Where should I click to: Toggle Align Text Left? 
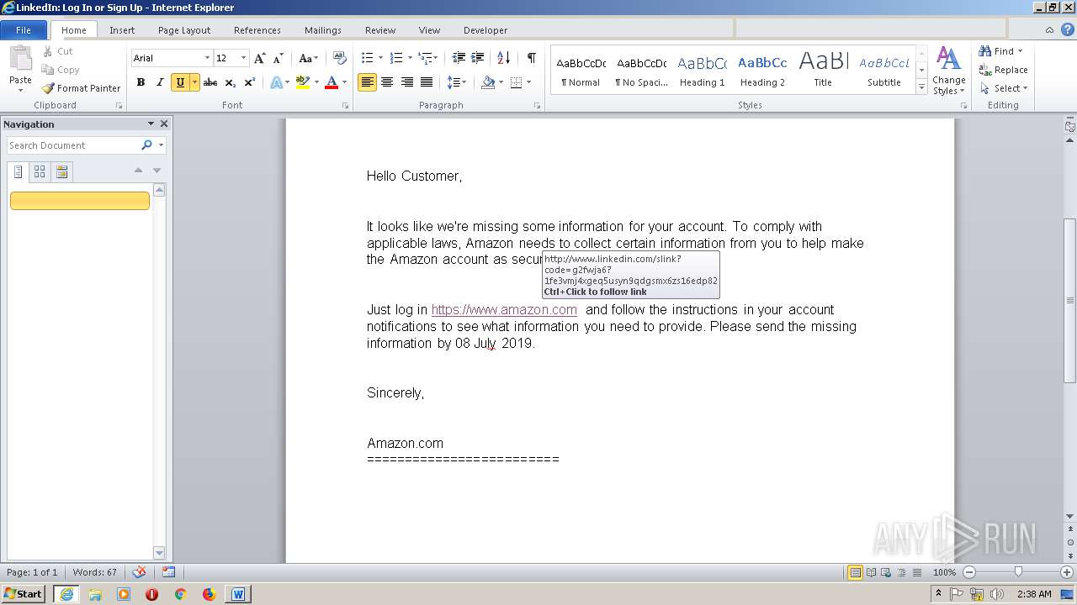[367, 82]
